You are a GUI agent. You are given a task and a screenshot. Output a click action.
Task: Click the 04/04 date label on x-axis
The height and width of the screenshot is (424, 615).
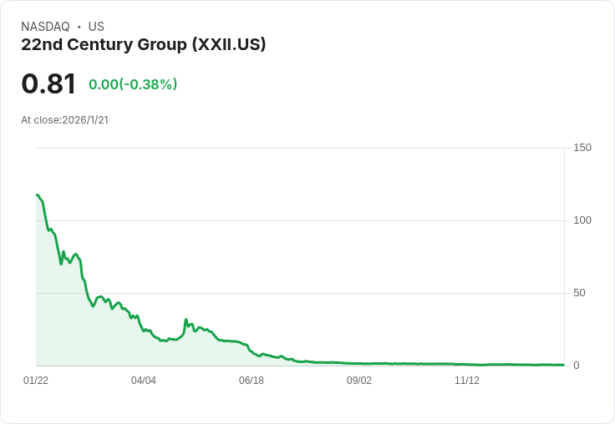coord(144,381)
